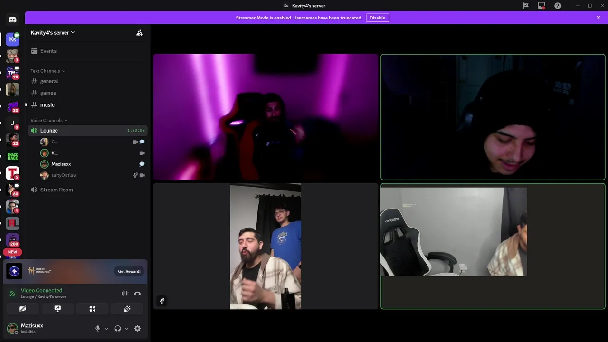608x342 pixels.
Task: Open the noise suppression waveform icon
Action: click(125, 294)
